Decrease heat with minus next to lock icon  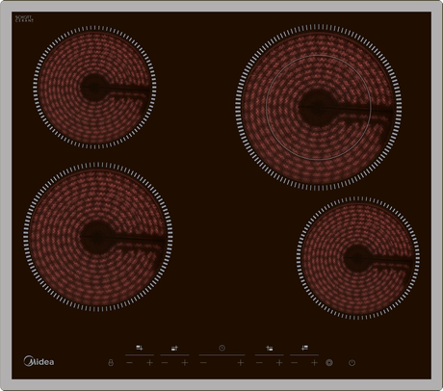coord(129,363)
